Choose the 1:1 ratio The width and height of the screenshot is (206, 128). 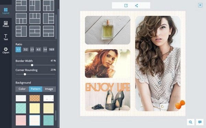(18, 50)
